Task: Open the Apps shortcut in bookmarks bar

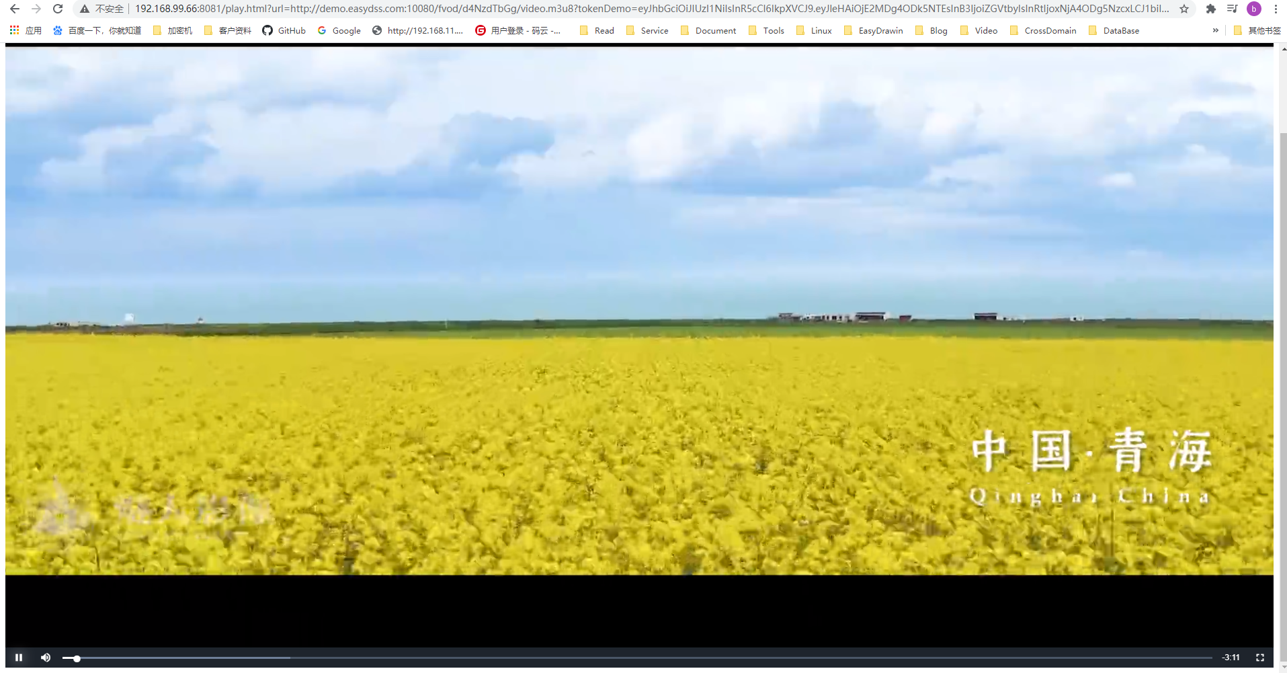Action: [26, 30]
